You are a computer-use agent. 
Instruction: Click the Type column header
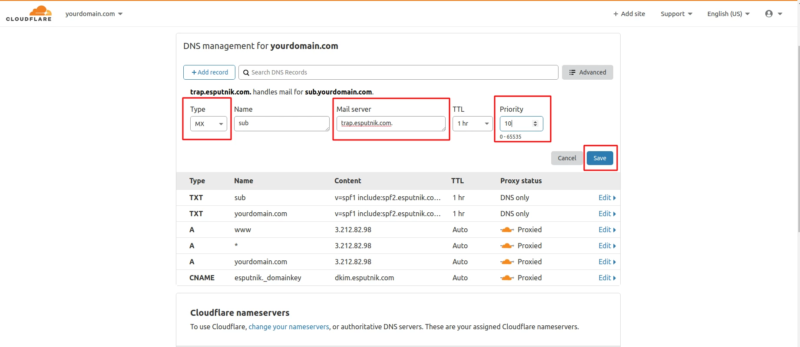click(x=197, y=181)
